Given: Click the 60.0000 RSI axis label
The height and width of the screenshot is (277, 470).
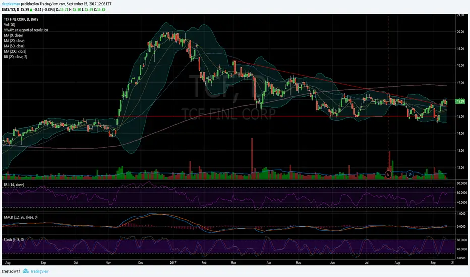Looking at the screenshot, I should (462, 193).
